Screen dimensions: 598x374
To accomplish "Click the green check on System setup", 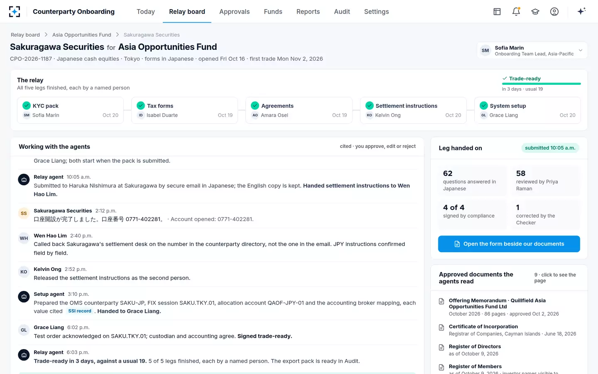I will [x=484, y=106].
